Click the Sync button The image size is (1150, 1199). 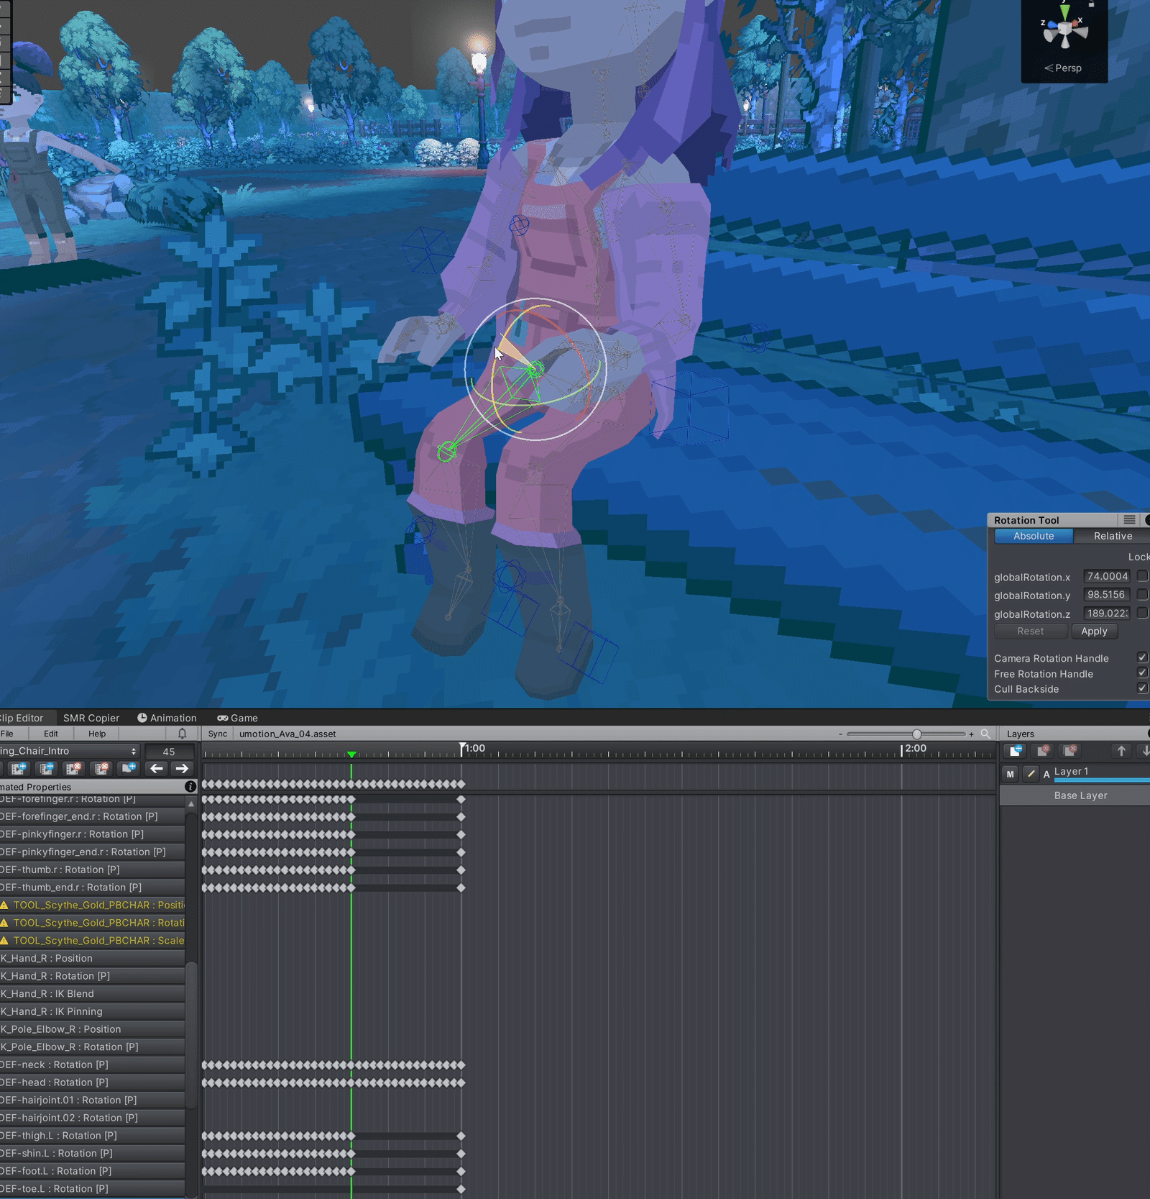click(x=218, y=734)
